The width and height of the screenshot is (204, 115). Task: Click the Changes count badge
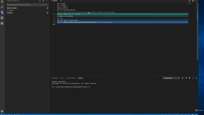[47, 13]
